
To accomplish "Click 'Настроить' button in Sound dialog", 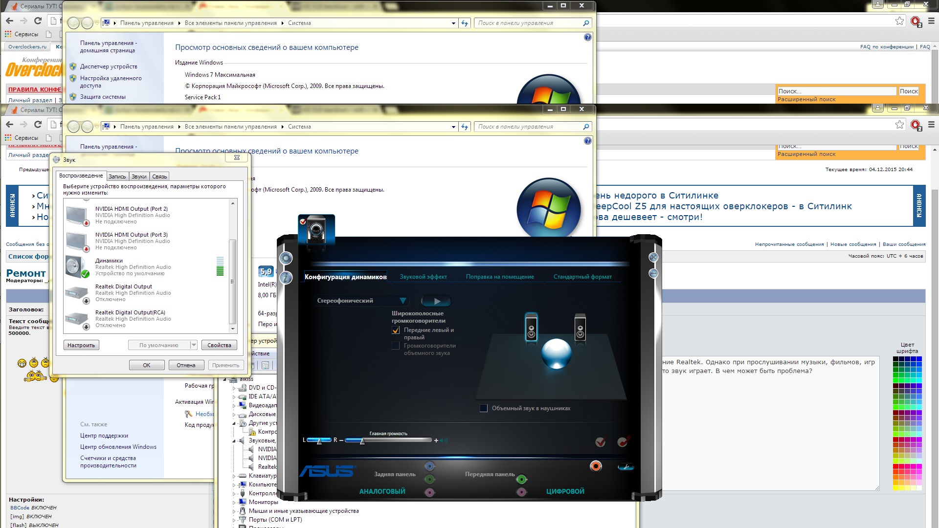I will coord(81,345).
